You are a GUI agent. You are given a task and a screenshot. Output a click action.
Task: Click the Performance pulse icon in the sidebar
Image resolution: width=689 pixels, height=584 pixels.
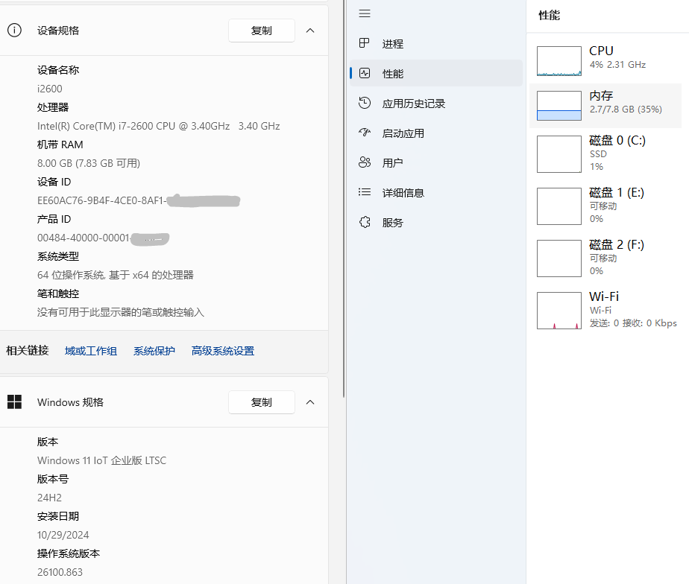pyautogui.click(x=365, y=73)
